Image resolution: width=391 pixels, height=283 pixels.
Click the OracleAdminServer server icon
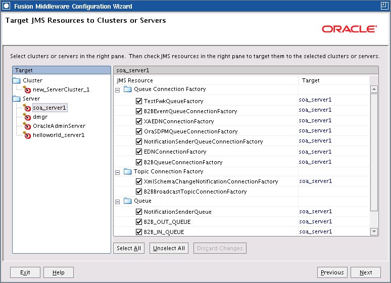click(x=27, y=126)
